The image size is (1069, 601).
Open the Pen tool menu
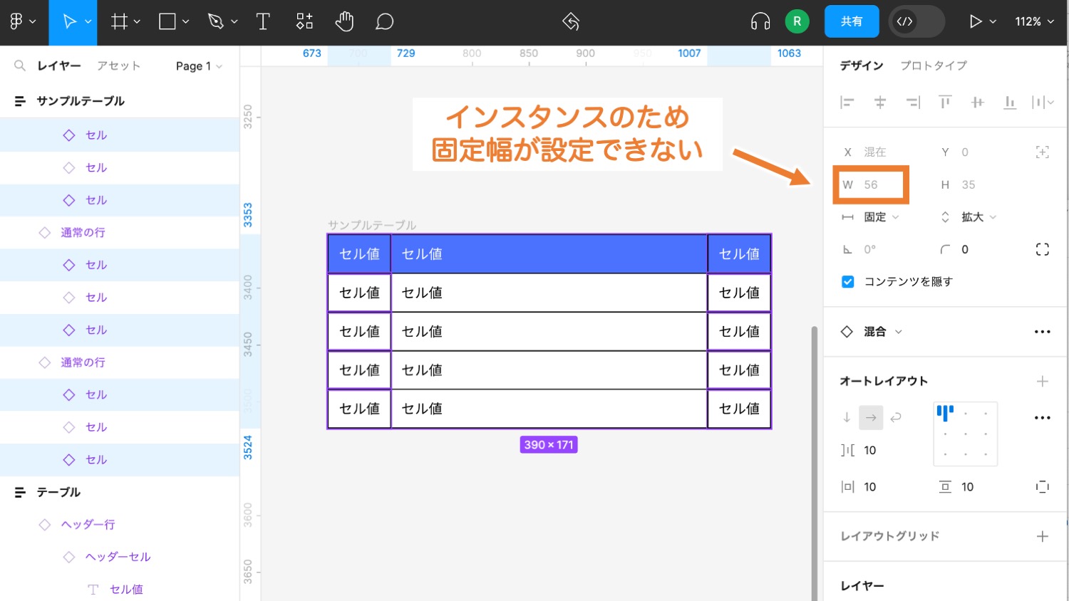coord(233,21)
